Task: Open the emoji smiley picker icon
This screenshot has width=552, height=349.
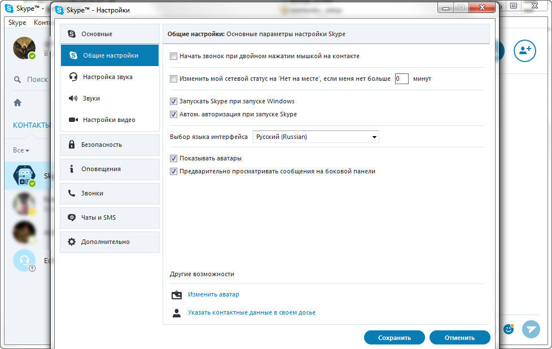Action: point(509,329)
